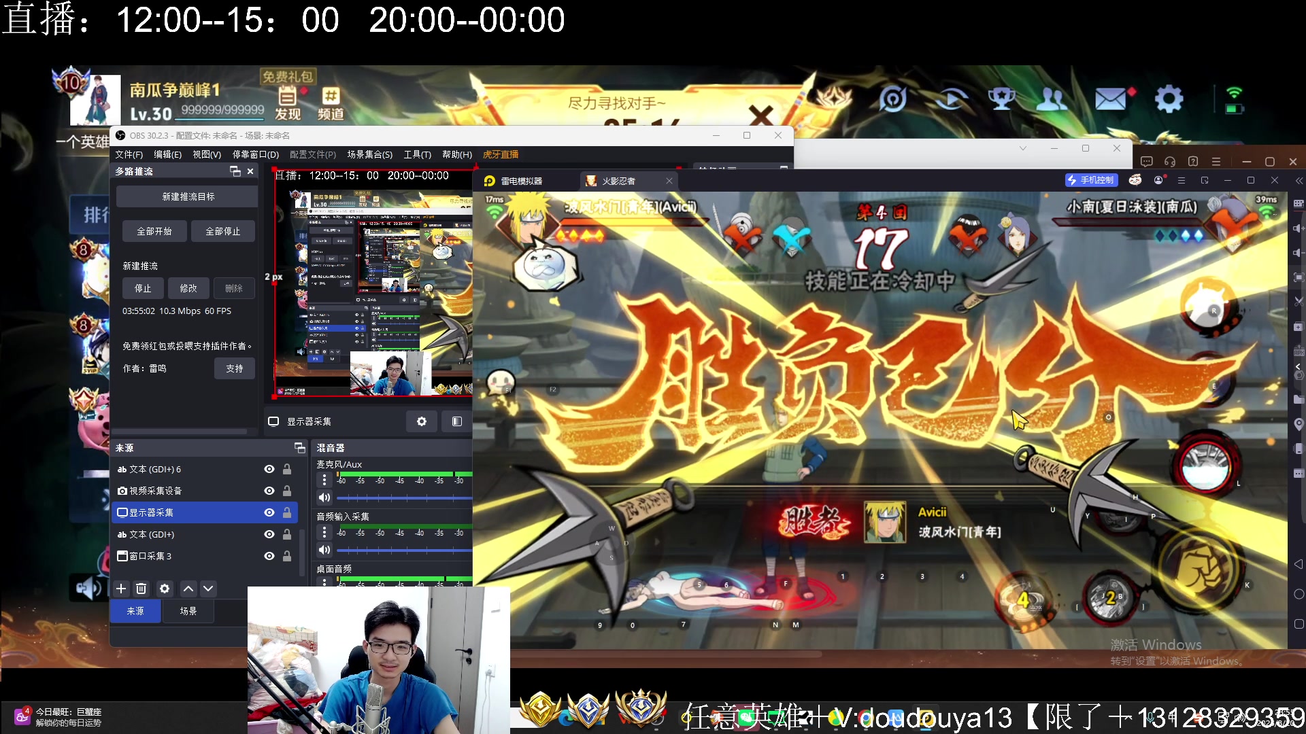Open the 虎牙直播 menu item
The height and width of the screenshot is (734, 1306).
click(x=501, y=154)
